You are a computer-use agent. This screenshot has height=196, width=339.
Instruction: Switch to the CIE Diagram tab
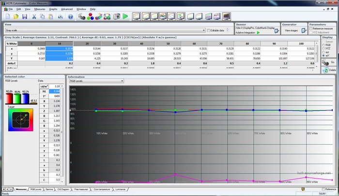(63, 189)
